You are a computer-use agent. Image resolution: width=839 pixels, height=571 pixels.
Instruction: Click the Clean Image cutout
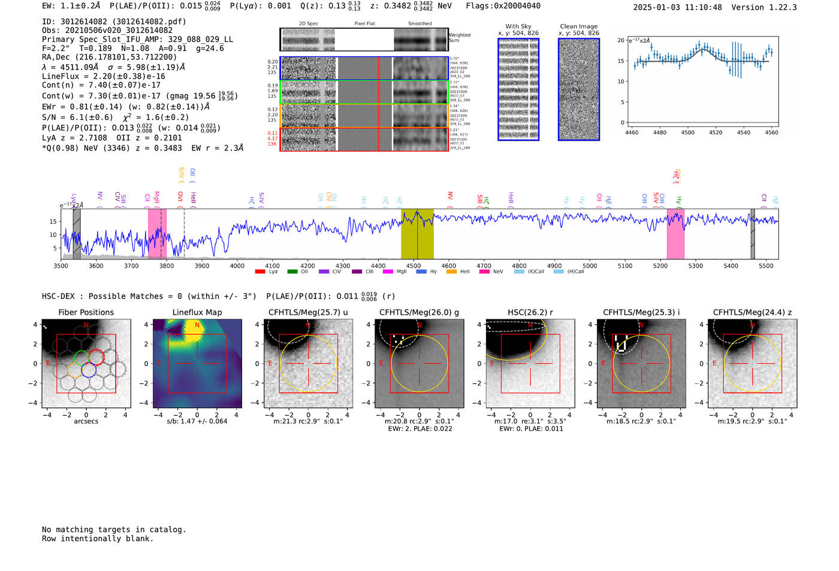click(579, 89)
